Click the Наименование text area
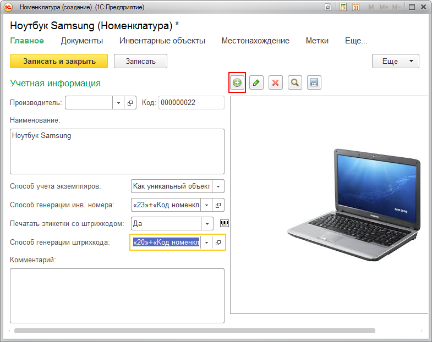This screenshot has width=432, height=342. pyautogui.click(x=117, y=151)
